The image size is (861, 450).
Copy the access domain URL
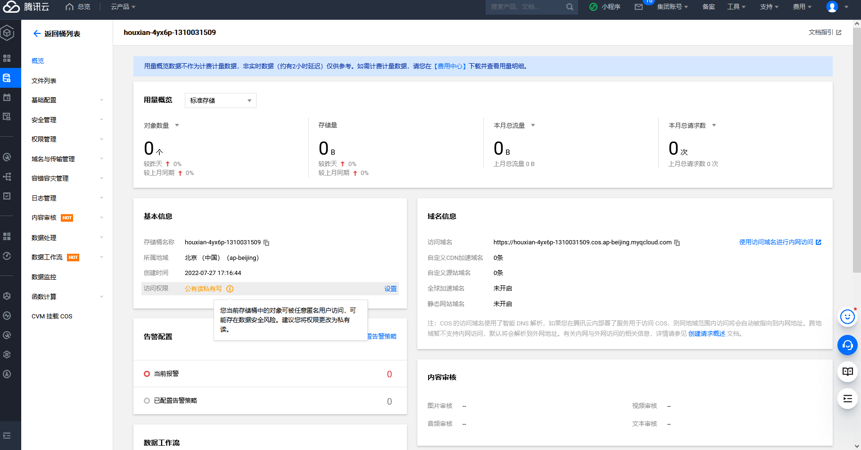coord(677,242)
